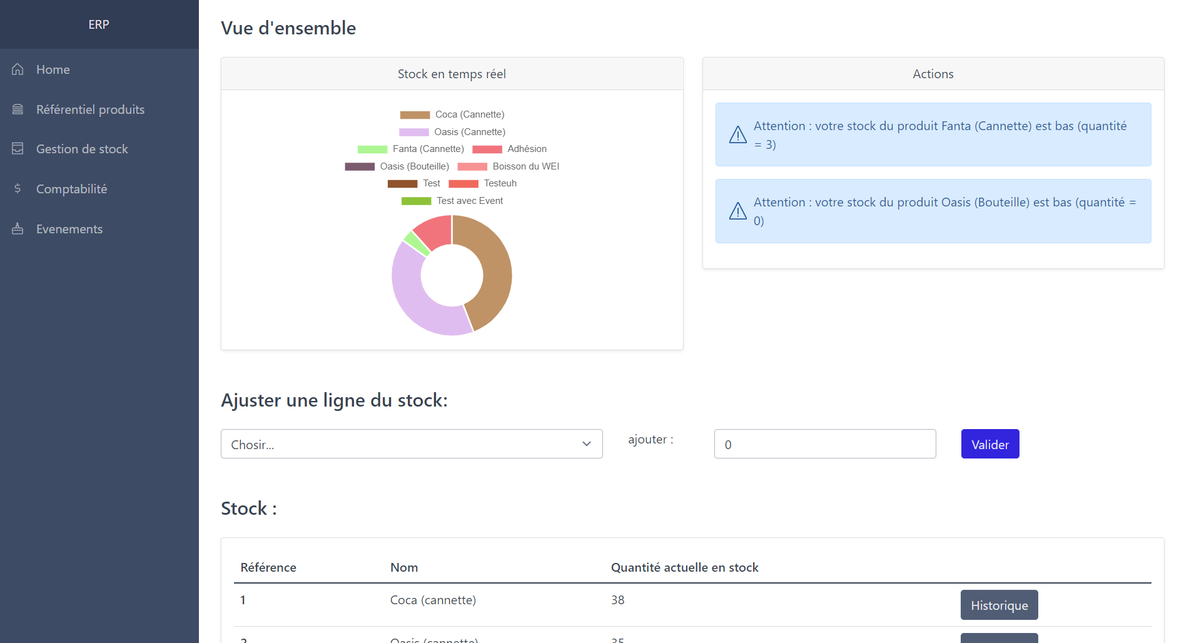Click the warning triangle in Oasis Bouteille alert

(738, 211)
